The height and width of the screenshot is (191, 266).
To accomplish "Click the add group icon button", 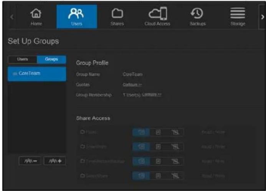I will click(x=55, y=161).
